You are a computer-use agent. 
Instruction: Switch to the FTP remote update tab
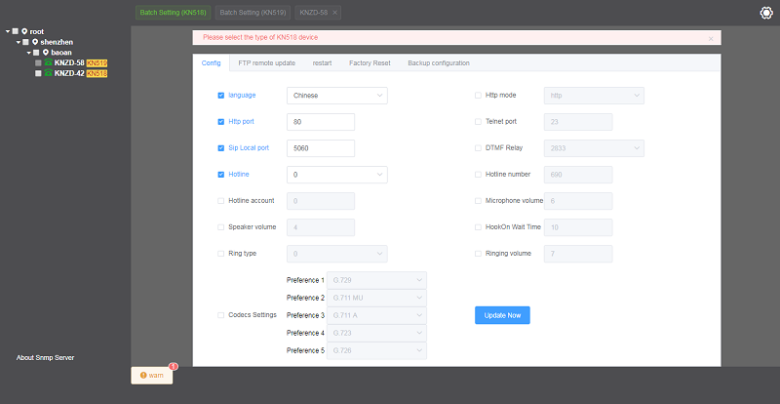[x=266, y=62]
